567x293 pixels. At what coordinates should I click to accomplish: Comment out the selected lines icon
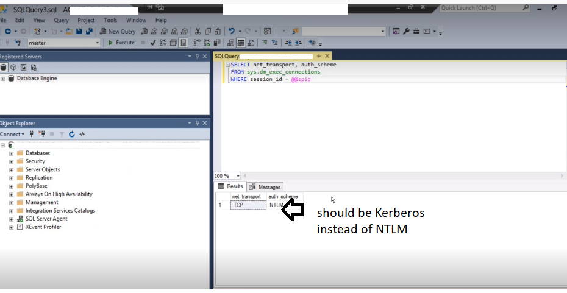pyautogui.click(x=265, y=43)
